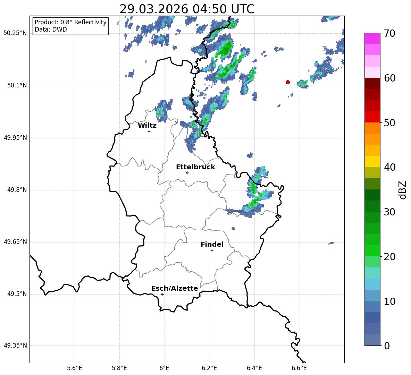Click the 5.6°E longitude label
Screen dimensions: 411x375
(x=75, y=368)
